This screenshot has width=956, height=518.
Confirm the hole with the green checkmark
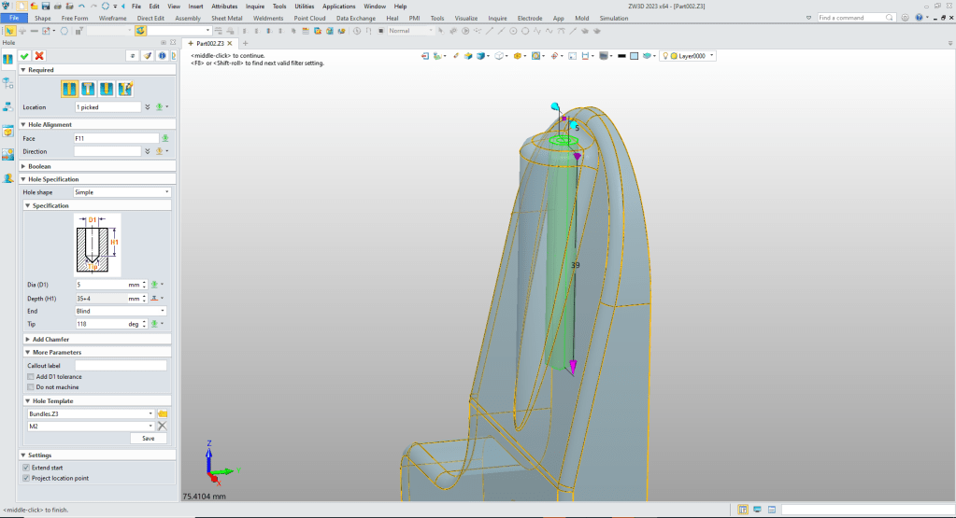click(x=25, y=56)
